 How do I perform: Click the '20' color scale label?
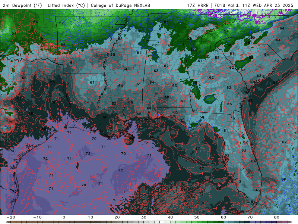coord(117,217)
